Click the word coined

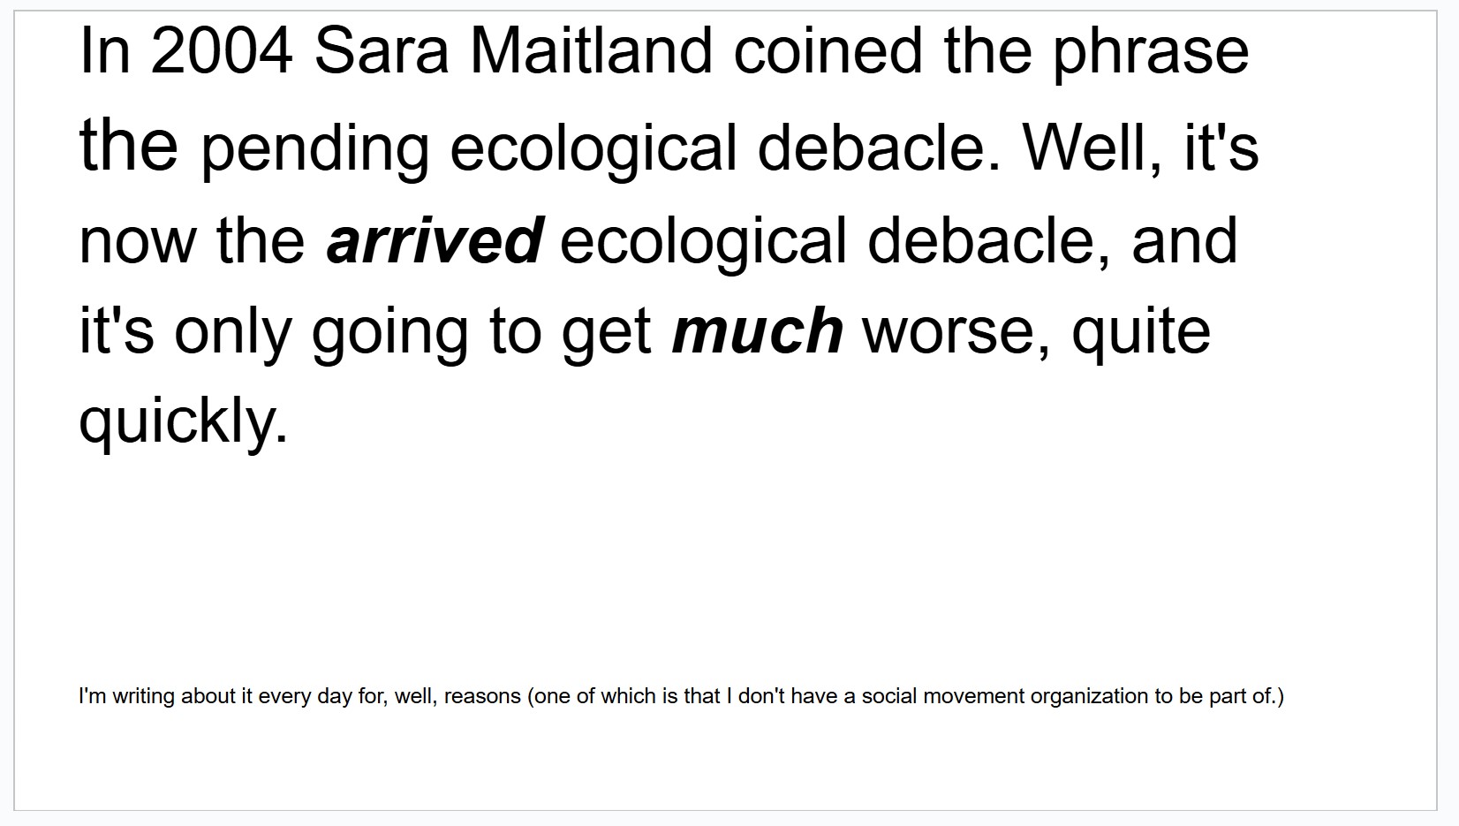click(828, 51)
